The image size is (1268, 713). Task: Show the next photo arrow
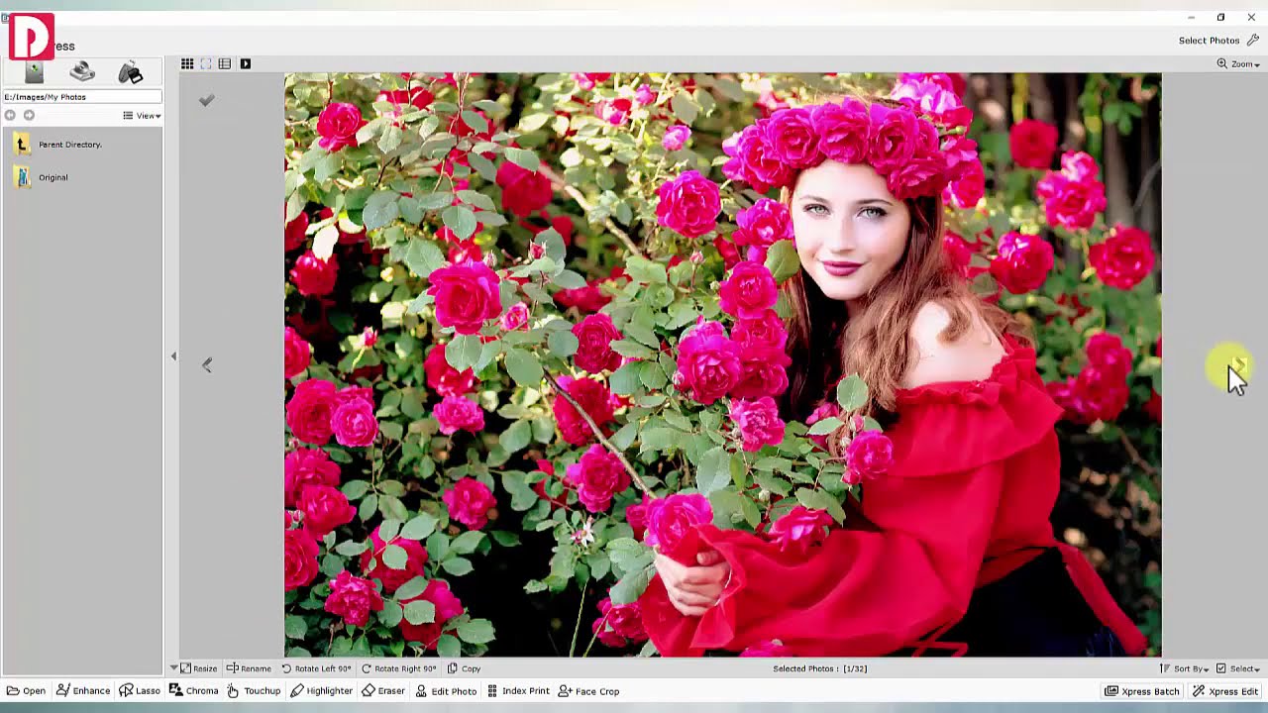pos(1239,365)
